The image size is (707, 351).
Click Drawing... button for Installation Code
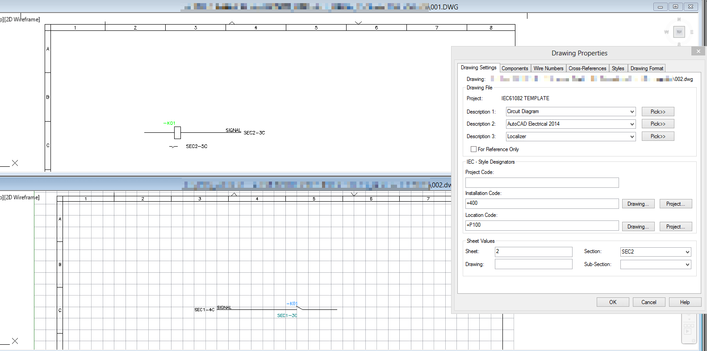[x=638, y=204]
